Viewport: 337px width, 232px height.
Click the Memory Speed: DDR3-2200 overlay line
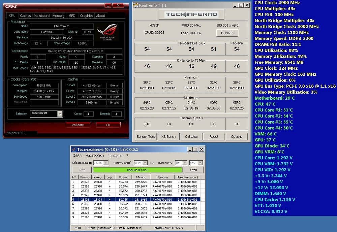coord(284,38)
